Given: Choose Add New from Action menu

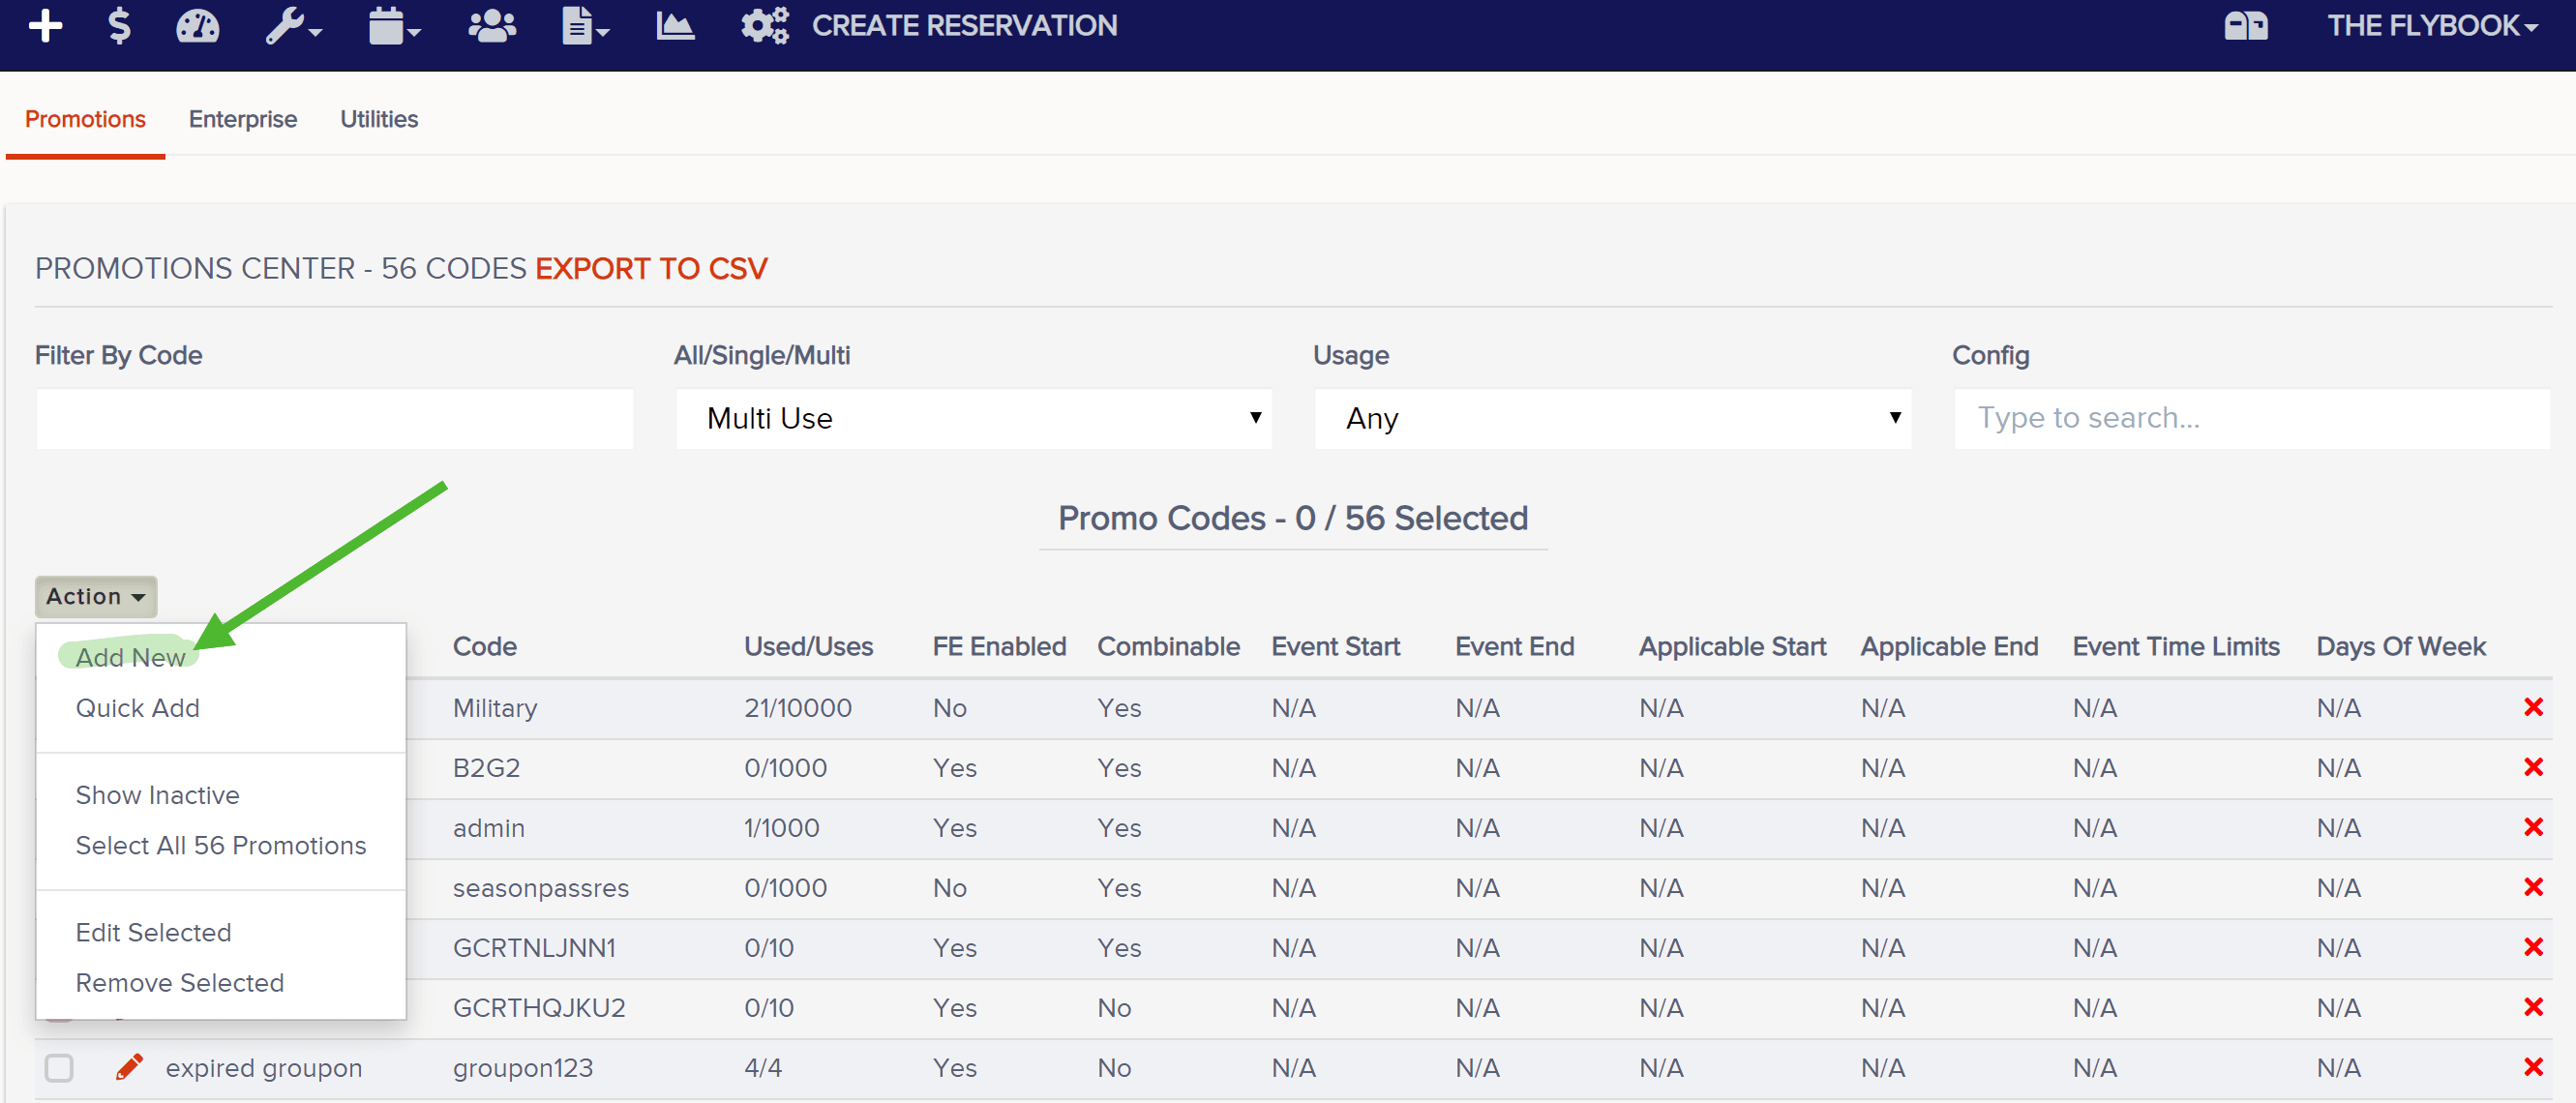Looking at the screenshot, I should pos(131,657).
